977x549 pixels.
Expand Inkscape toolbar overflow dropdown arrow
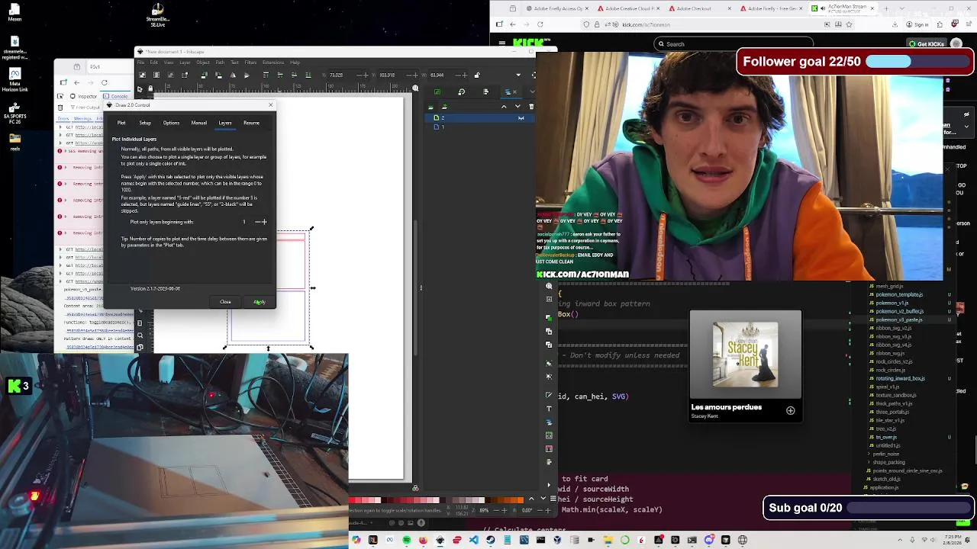(x=518, y=75)
